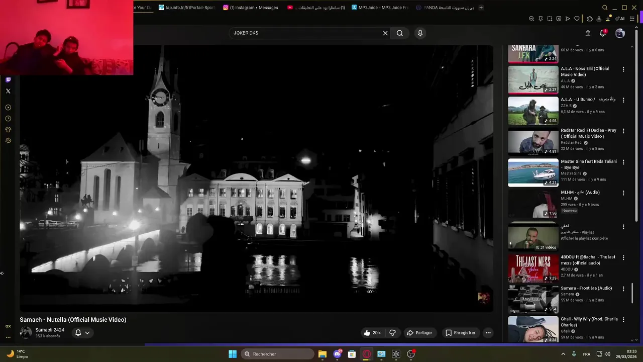Open the Windows Start menu
Viewport: 643px width, 362px height.
click(x=233, y=354)
